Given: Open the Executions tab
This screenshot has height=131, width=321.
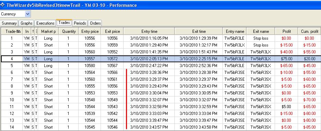Looking at the screenshot, I should click(45, 23).
